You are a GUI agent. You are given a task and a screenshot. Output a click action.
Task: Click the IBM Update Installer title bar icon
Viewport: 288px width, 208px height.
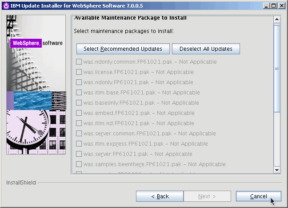5,5
